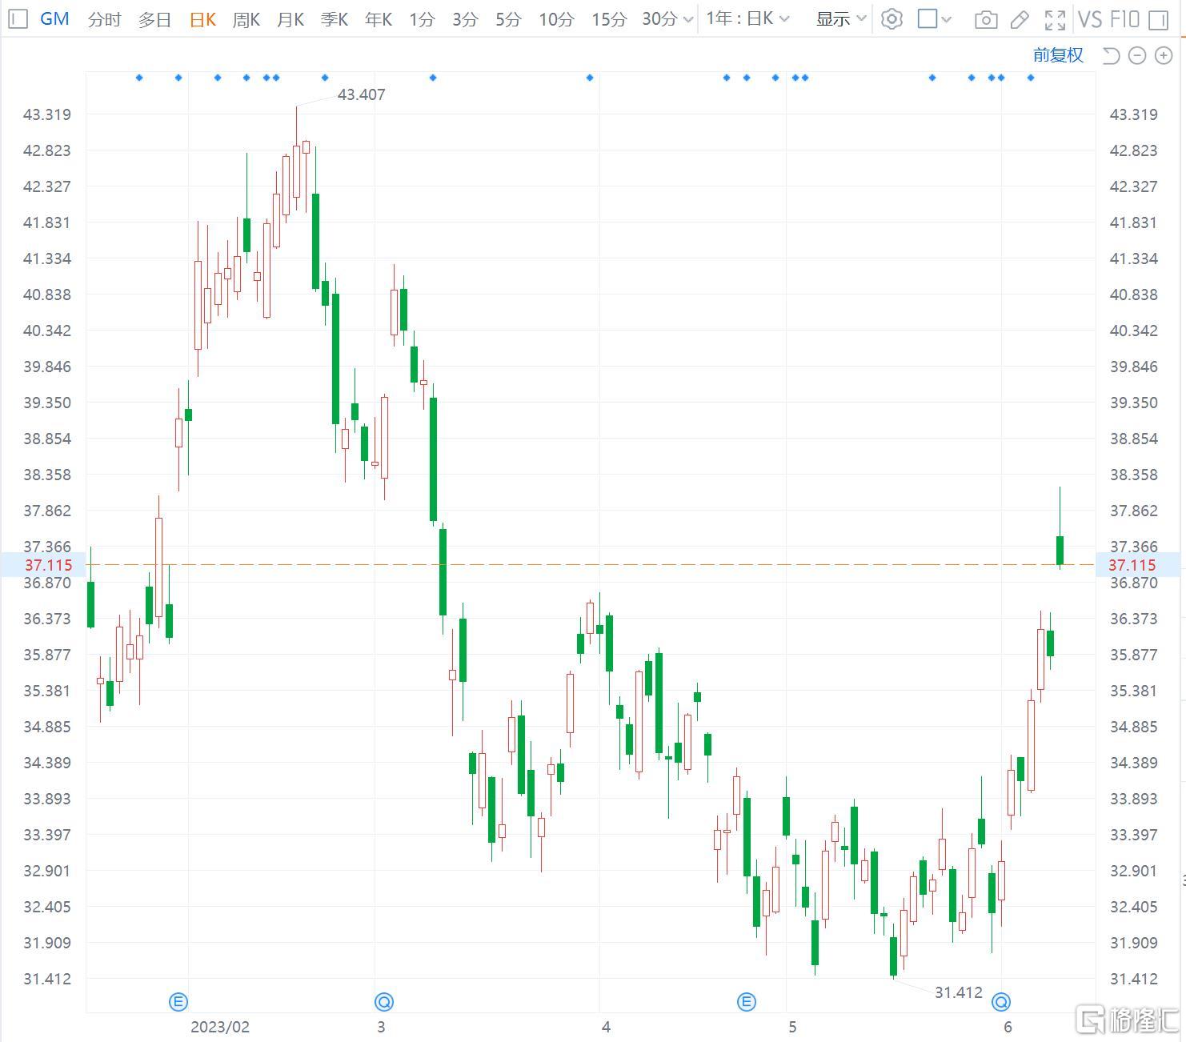
Task: Click the undo arrow icon
Action: tap(1111, 55)
